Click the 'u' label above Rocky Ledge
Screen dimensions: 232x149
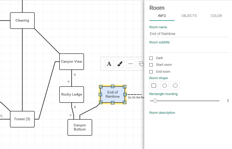(x=69, y=81)
